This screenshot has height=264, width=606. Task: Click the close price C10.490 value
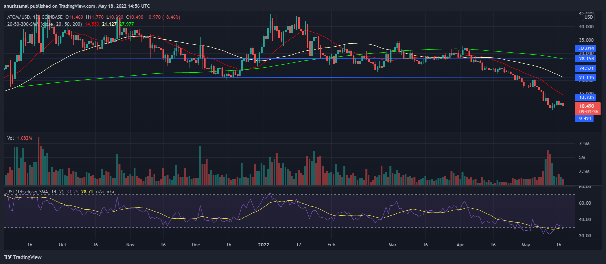tap(135, 17)
